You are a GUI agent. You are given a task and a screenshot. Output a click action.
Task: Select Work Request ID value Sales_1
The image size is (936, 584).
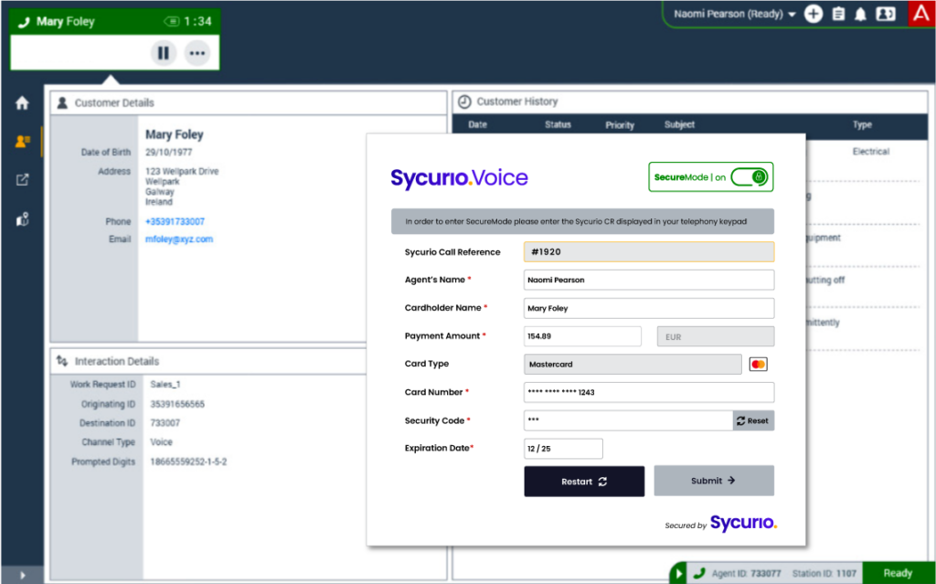click(x=165, y=385)
